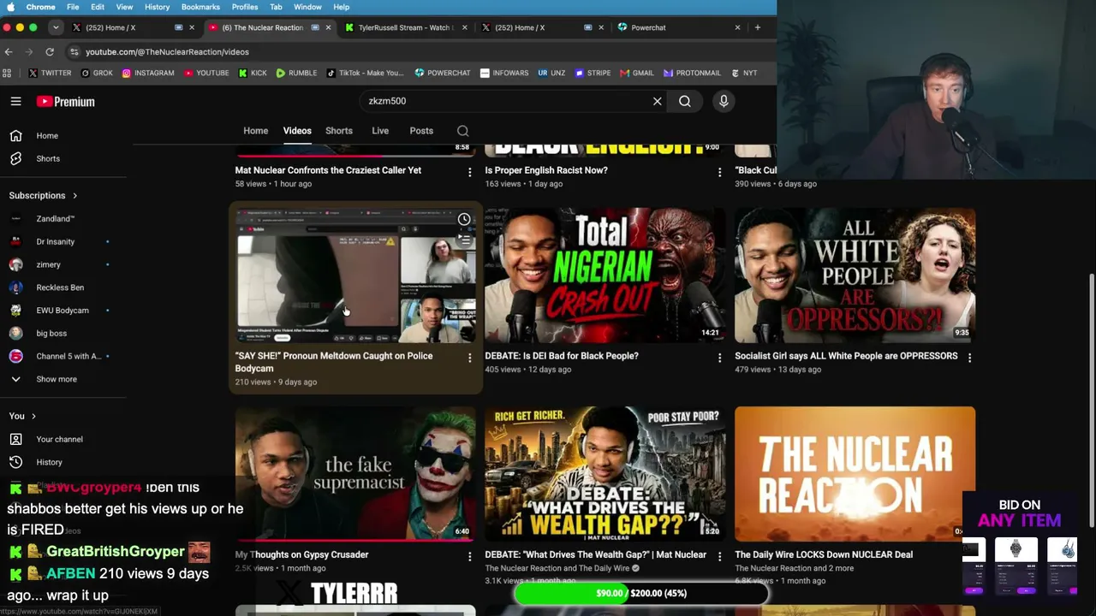Expand the You section chevron
The image size is (1096, 616).
coord(33,416)
